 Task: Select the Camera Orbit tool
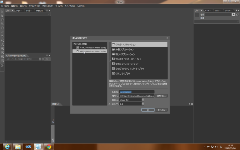coord(2,28)
